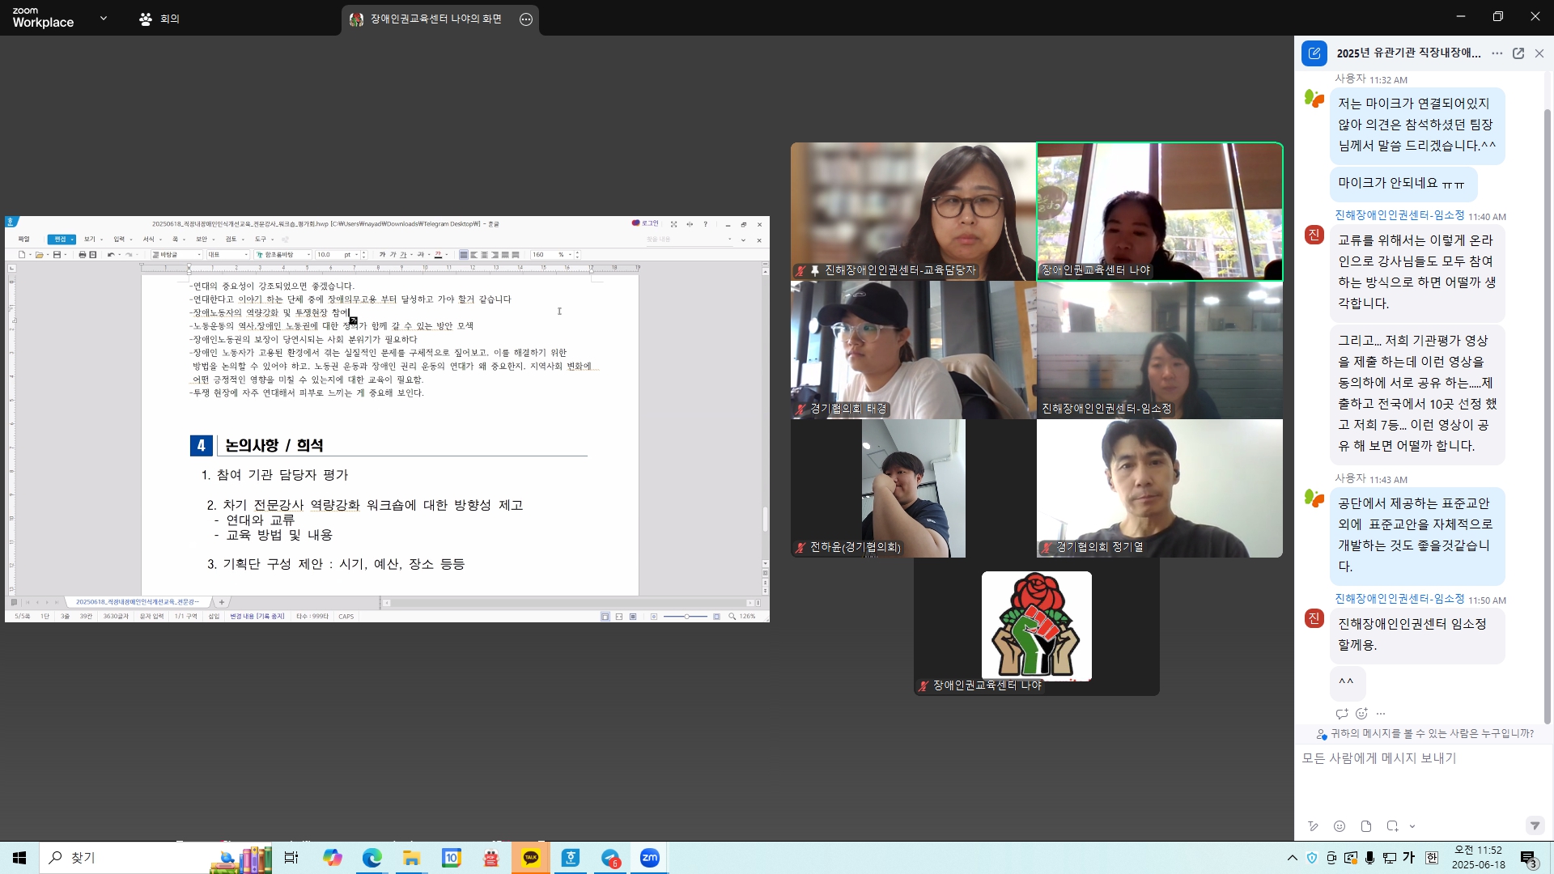Open KakaoTalk from the taskbar
Viewport: 1554px width, 874px height.
pyautogui.click(x=531, y=858)
